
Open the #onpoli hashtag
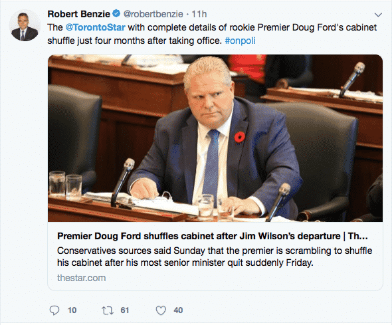coord(241,41)
